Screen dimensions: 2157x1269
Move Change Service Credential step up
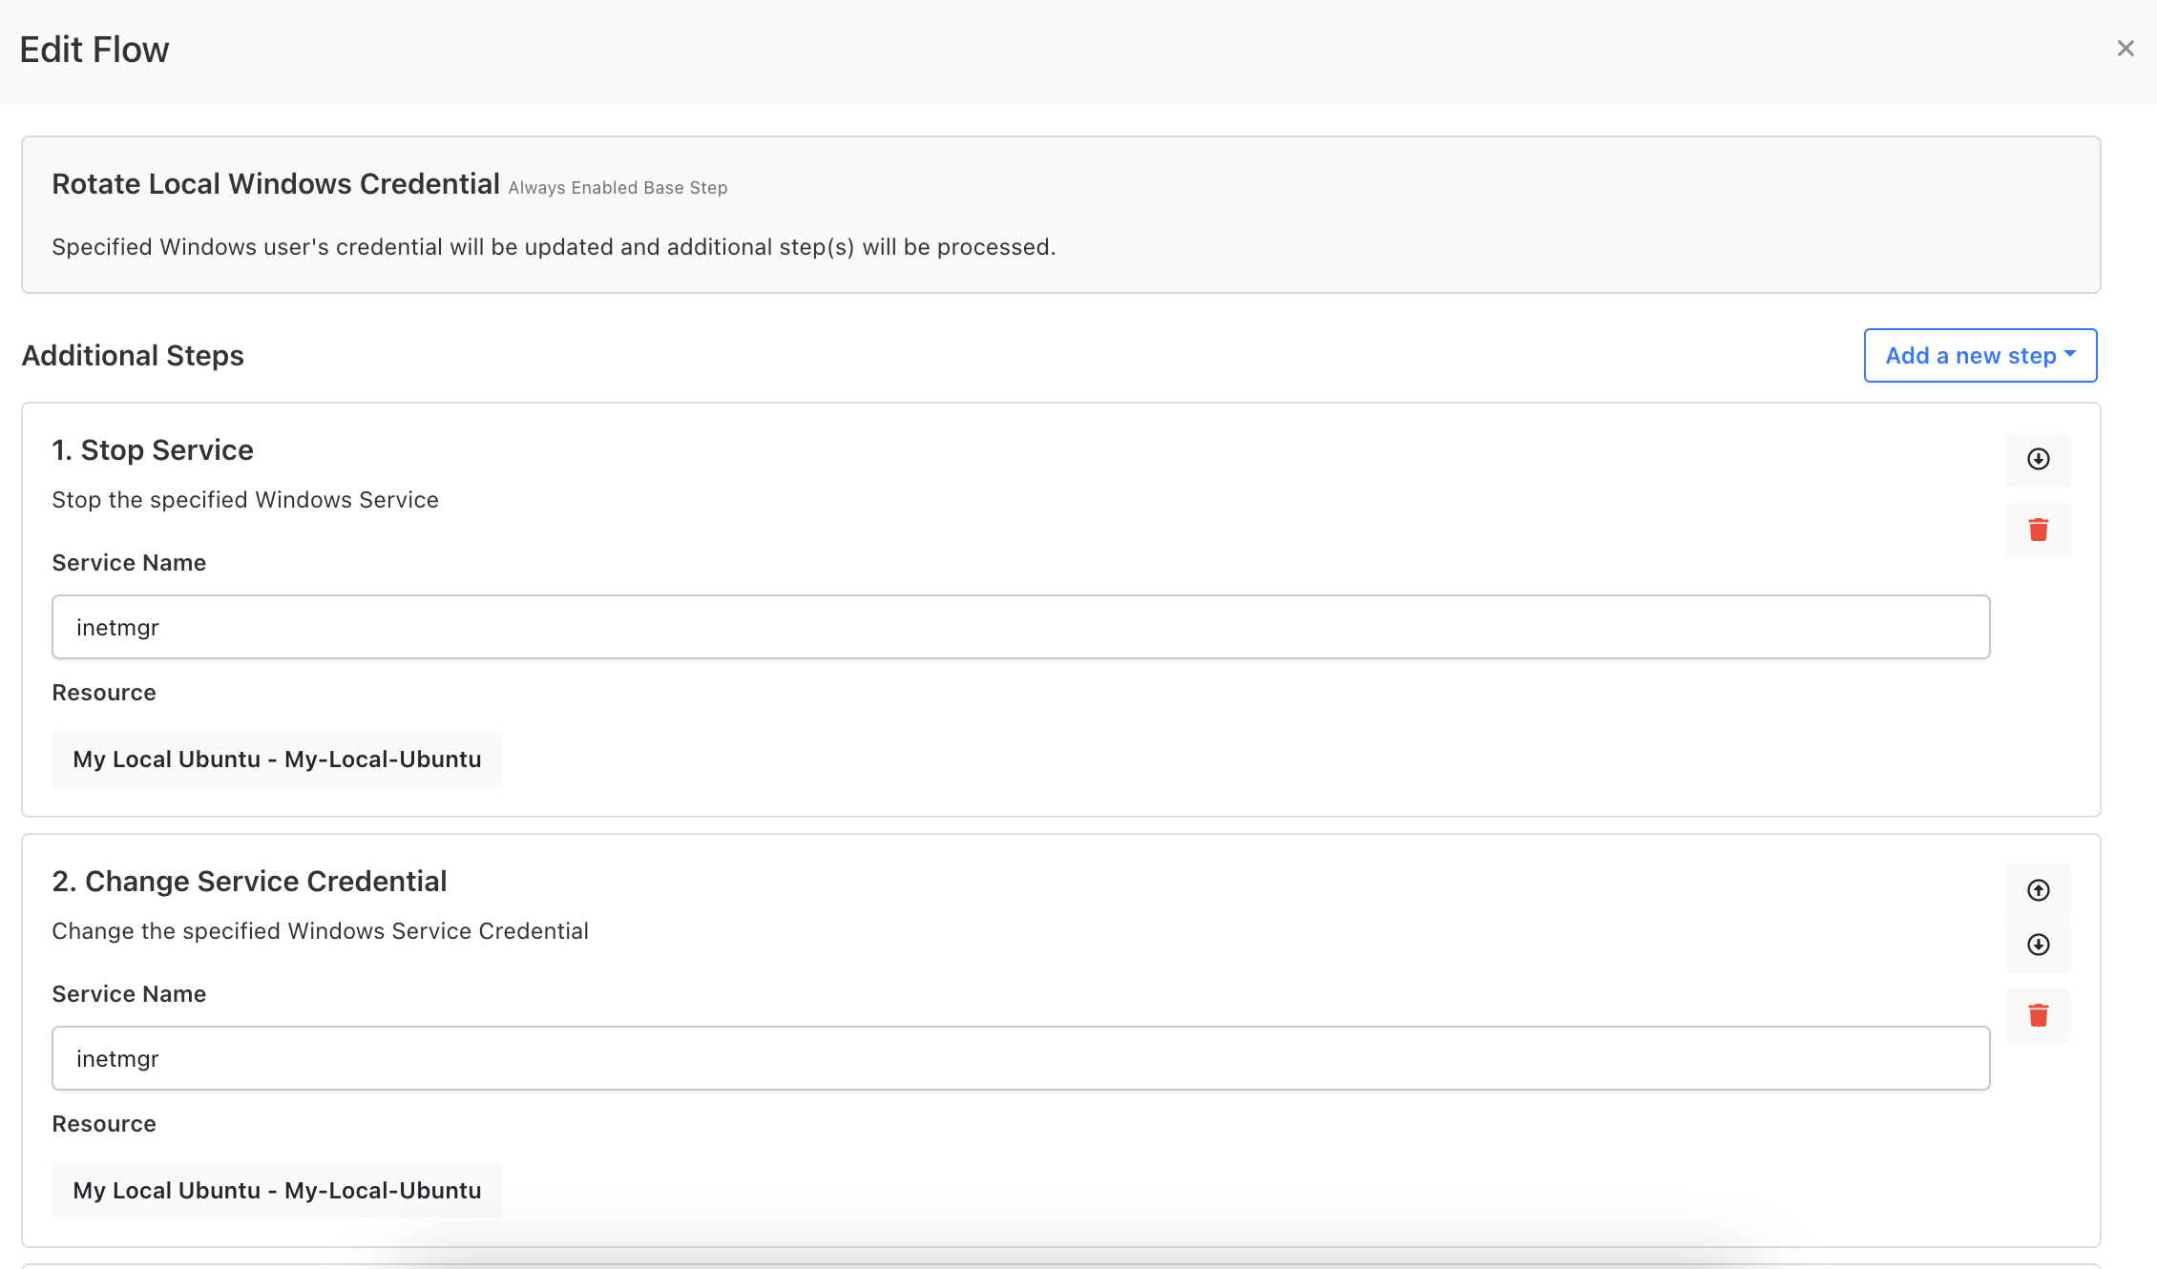pos(2038,890)
